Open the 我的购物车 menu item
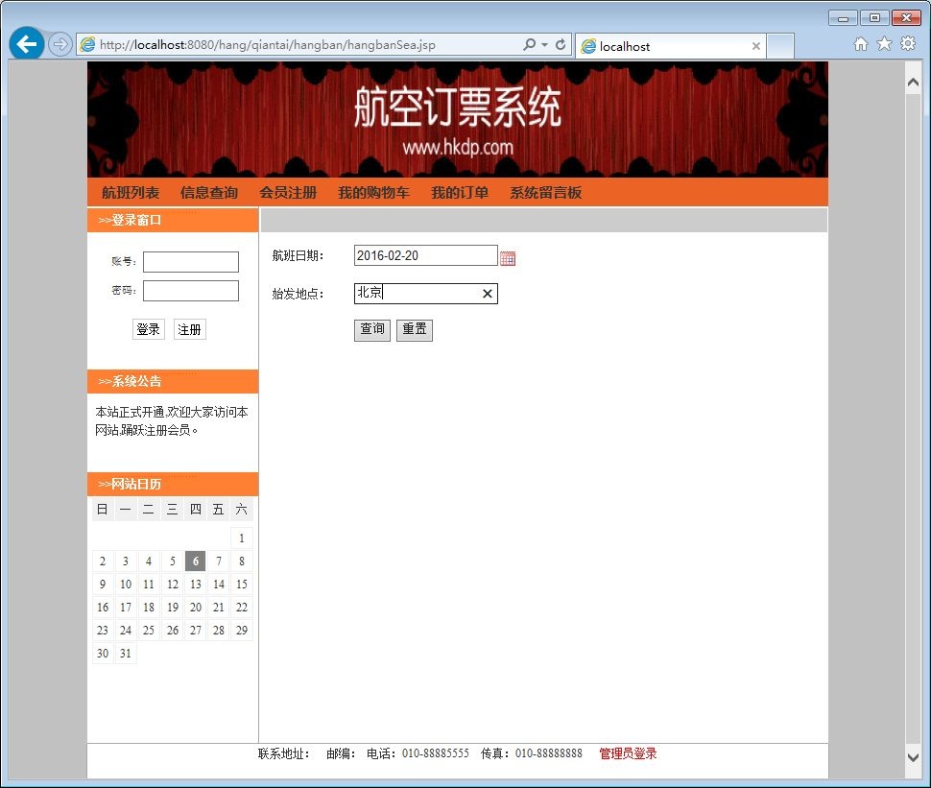The height and width of the screenshot is (788, 931). [373, 192]
